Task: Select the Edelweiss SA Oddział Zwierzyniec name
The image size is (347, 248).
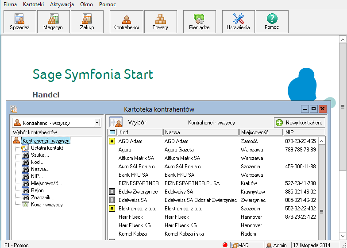Action: point(201,200)
